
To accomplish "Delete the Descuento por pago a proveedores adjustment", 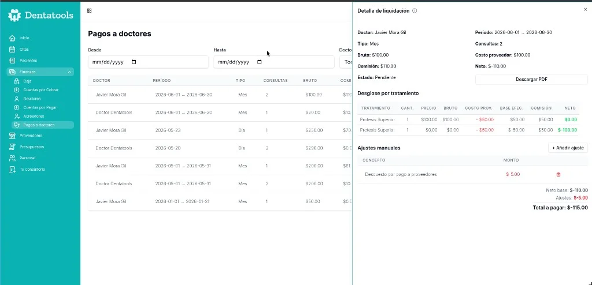I will [558, 175].
